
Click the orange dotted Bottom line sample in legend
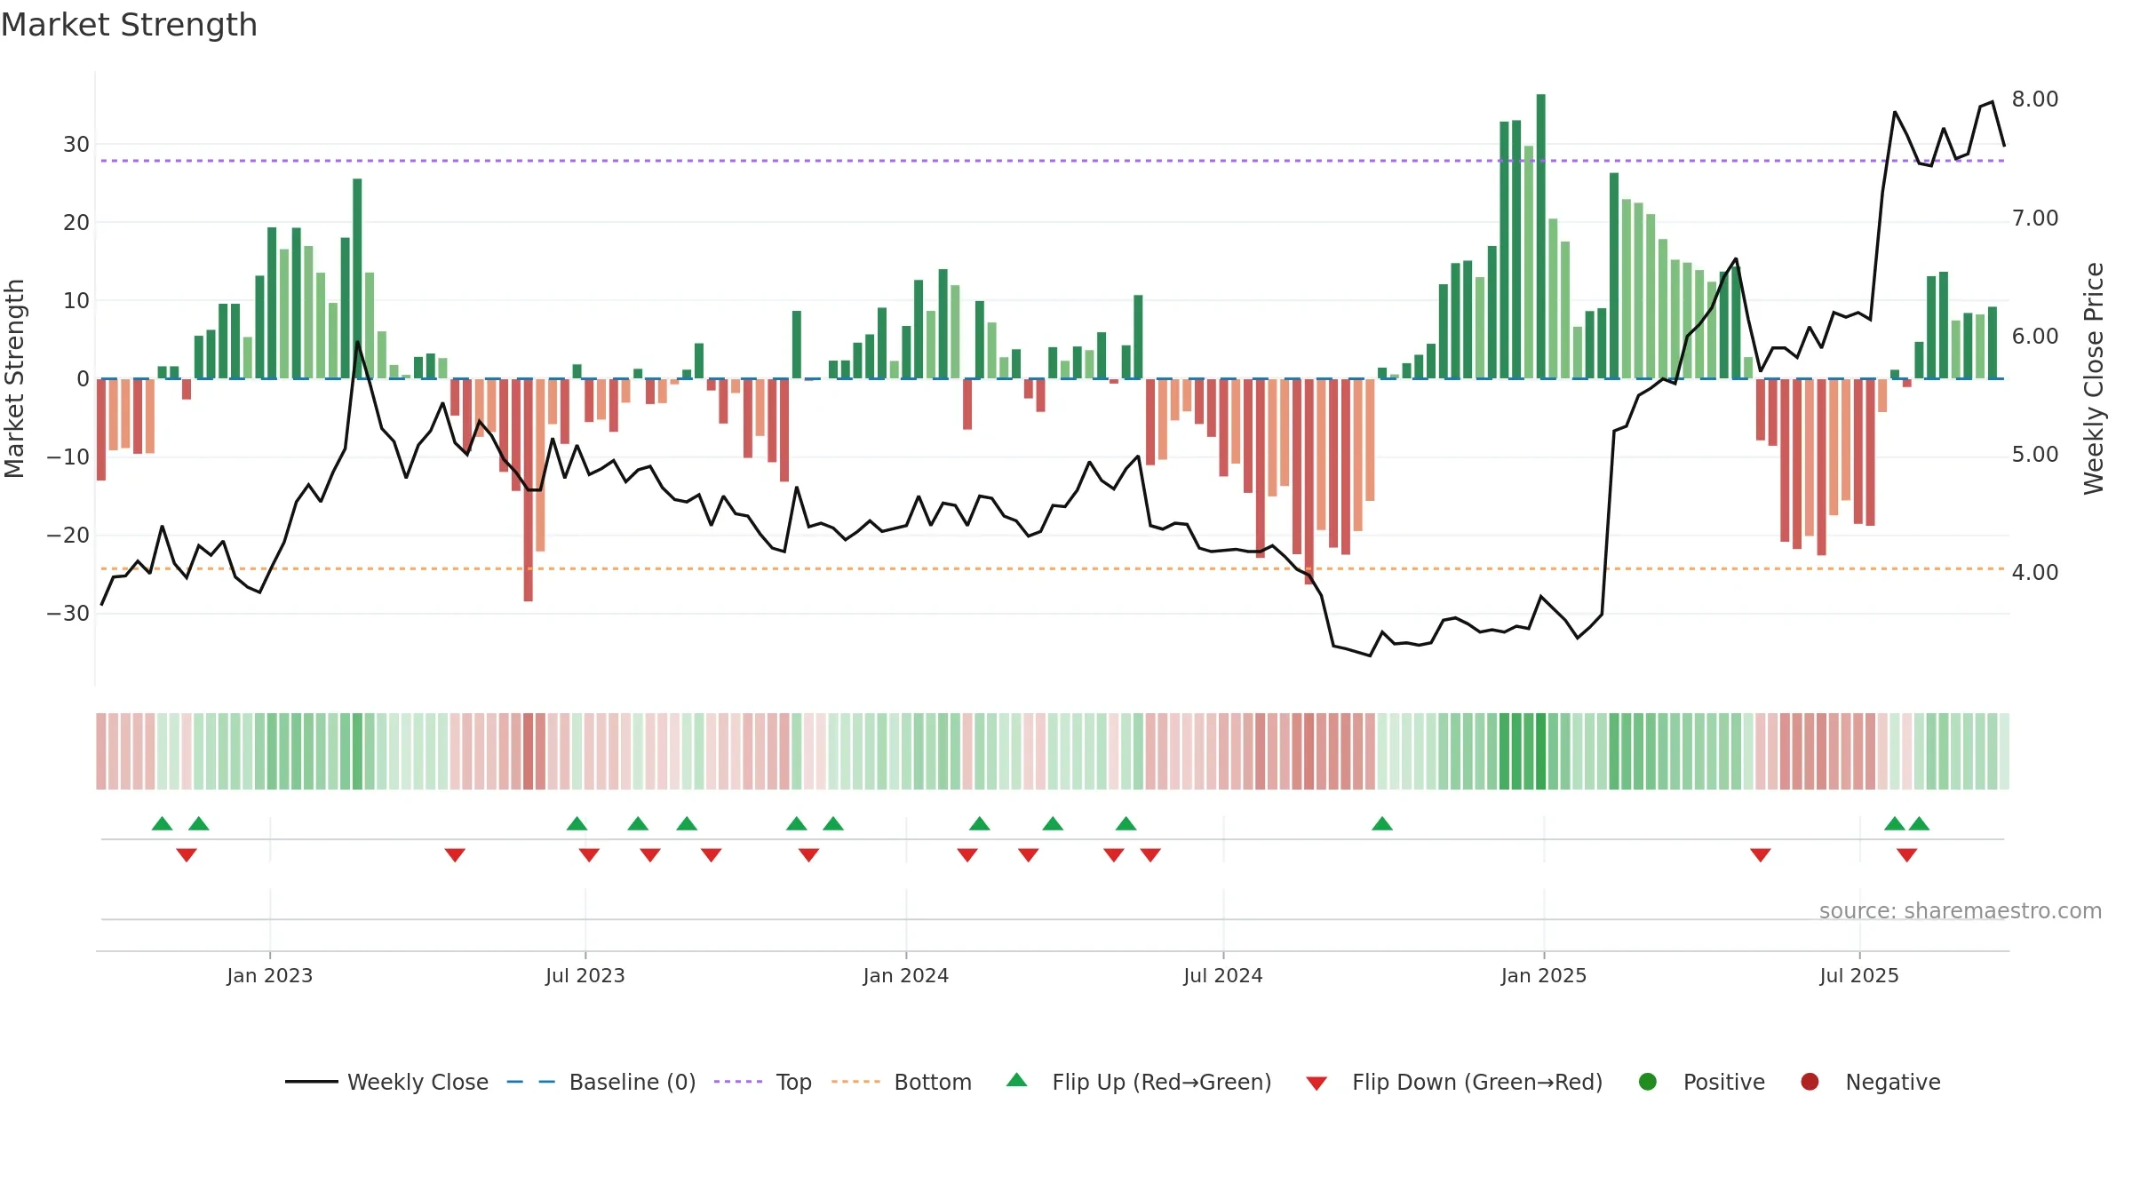856,1082
